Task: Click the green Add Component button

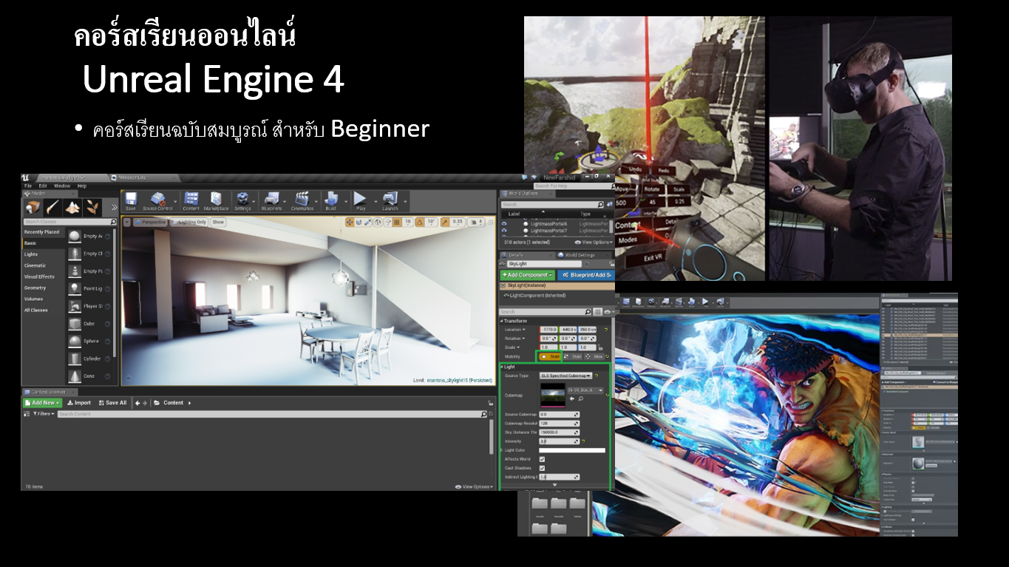Action: [x=527, y=275]
